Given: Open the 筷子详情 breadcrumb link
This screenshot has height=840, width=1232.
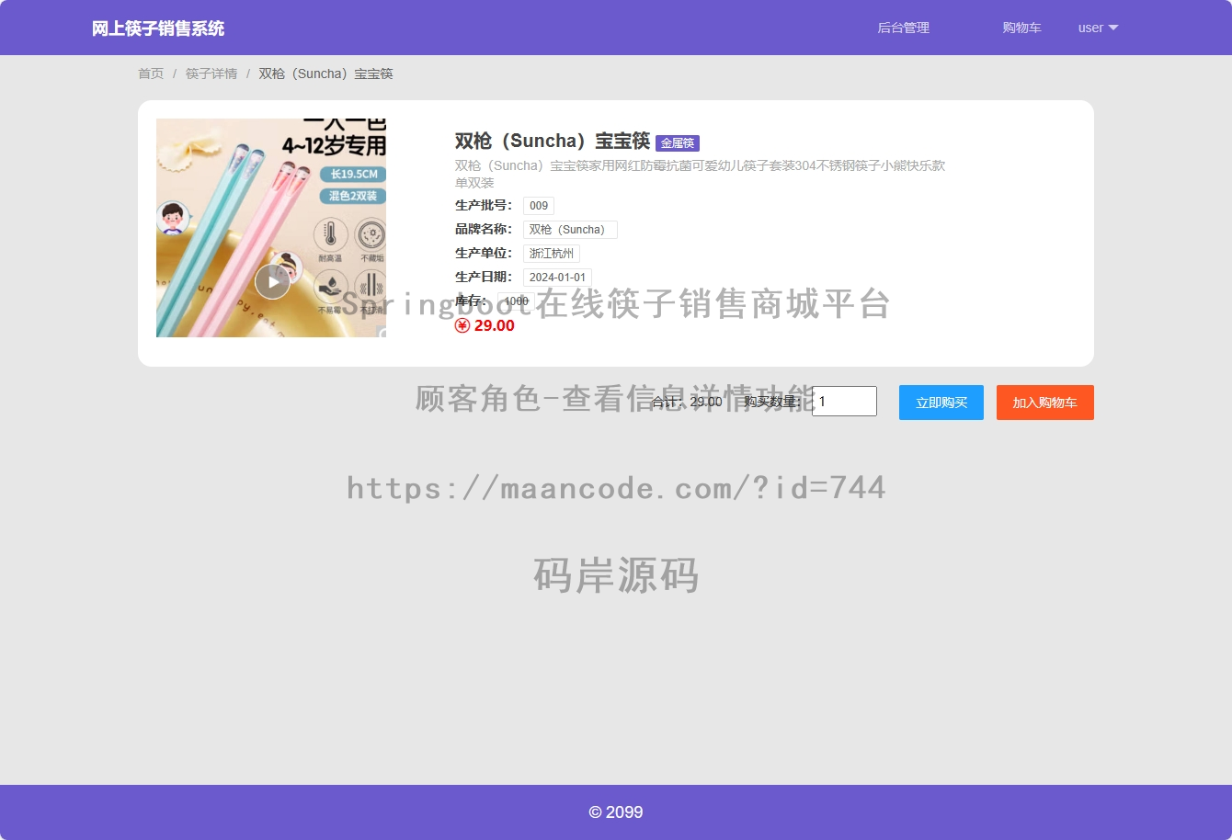Looking at the screenshot, I should [211, 74].
